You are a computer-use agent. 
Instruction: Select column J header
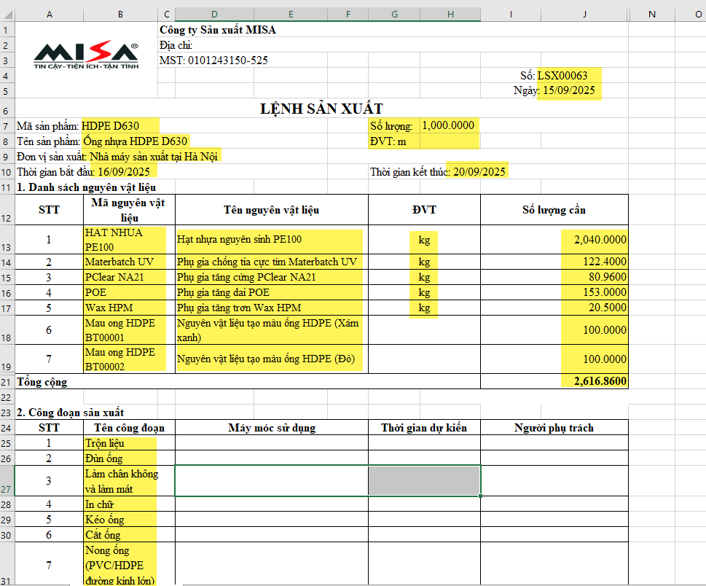pos(584,15)
